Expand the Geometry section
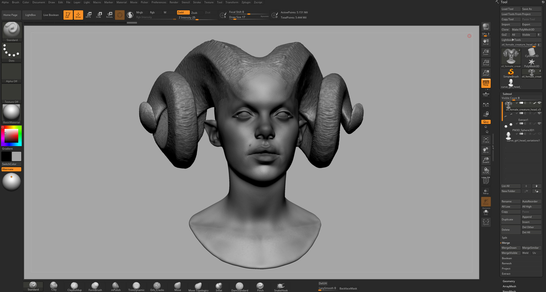 point(509,281)
